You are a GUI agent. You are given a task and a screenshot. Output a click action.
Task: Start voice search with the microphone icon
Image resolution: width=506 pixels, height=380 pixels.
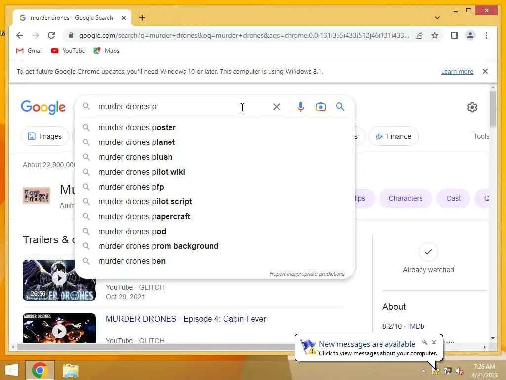point(301,107)
